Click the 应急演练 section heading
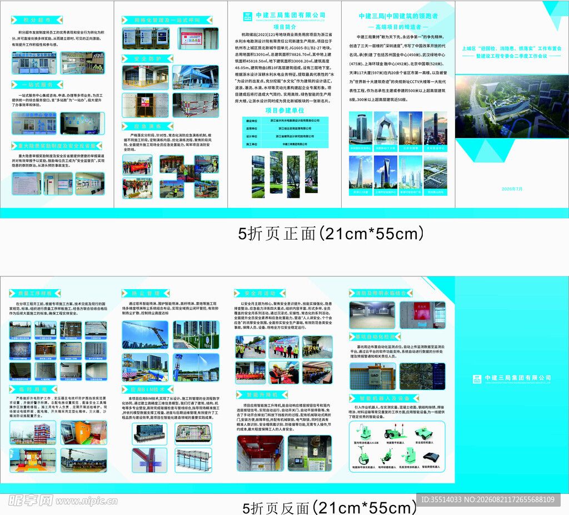 147,126
